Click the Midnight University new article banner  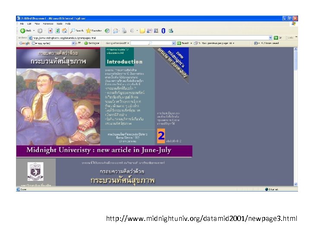point(104,151)
